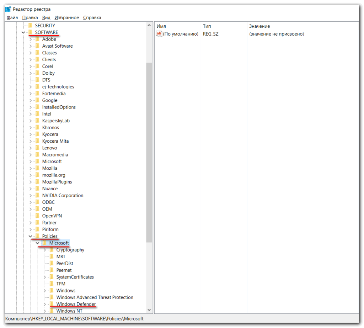This screenshot has height=328, width=364.
Task: Expand the KasperskyLab key
Action: 31,121
